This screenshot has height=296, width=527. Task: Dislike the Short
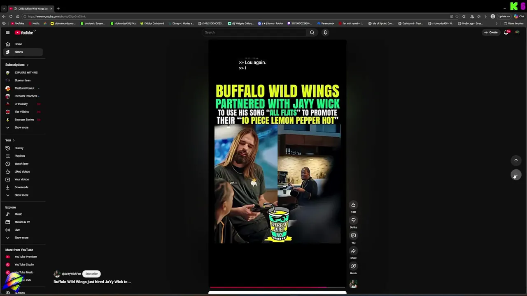click(353, 220)
